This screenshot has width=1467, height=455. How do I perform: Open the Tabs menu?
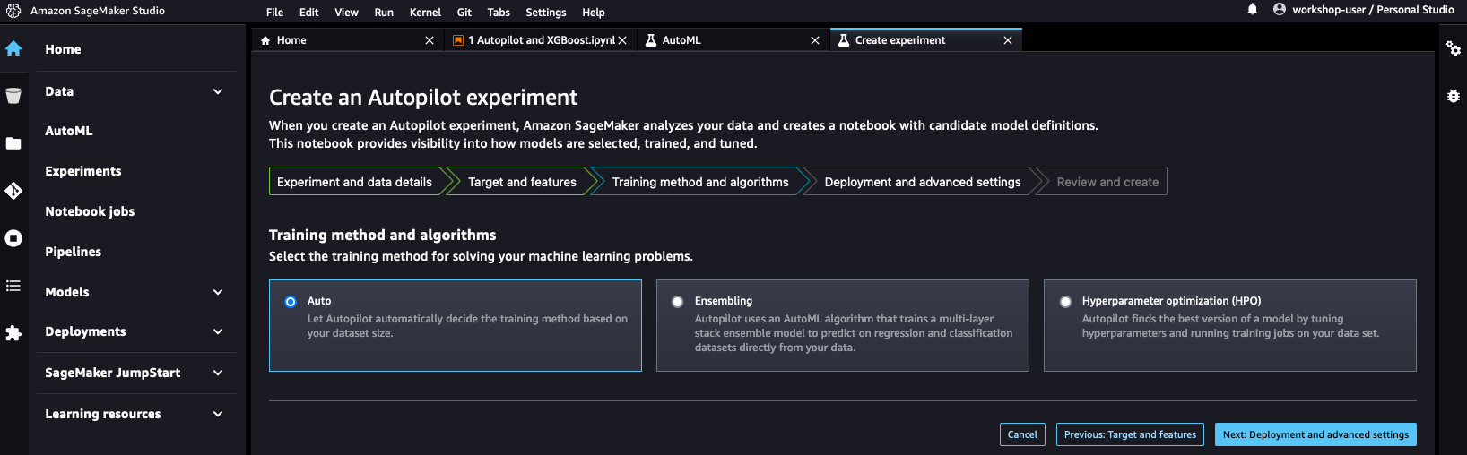pyautogui.click(x=499, y=13)
